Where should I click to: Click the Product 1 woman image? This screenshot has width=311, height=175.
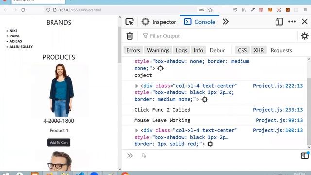[x=62, y=90]
